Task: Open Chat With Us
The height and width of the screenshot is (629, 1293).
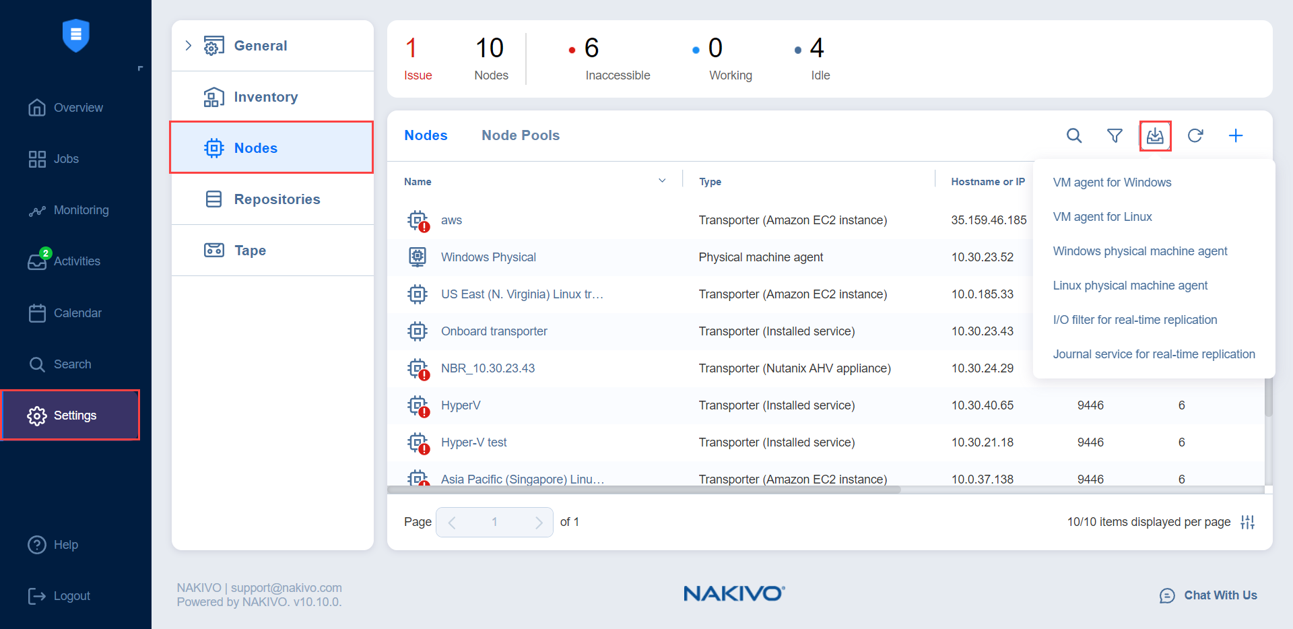Action: coord(1209,595)
